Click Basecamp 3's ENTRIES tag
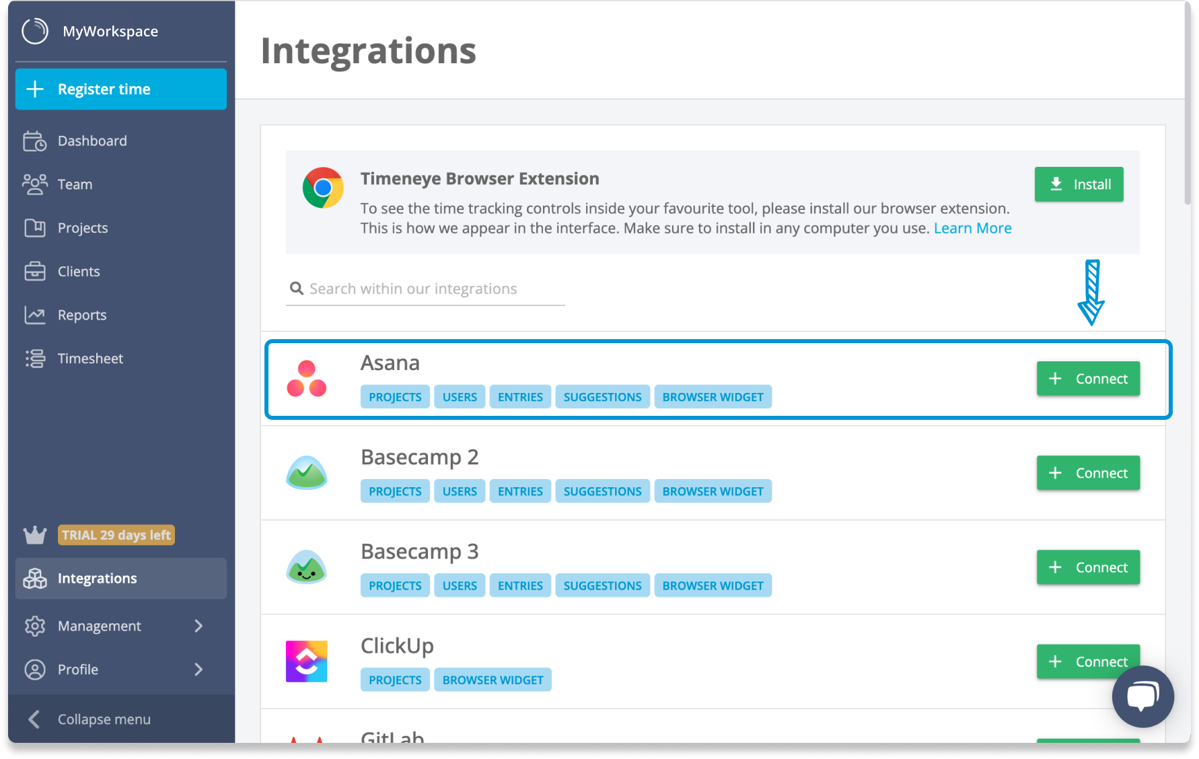The width and height of the screenshot is (1199, 759). click(x=520, y=585)
